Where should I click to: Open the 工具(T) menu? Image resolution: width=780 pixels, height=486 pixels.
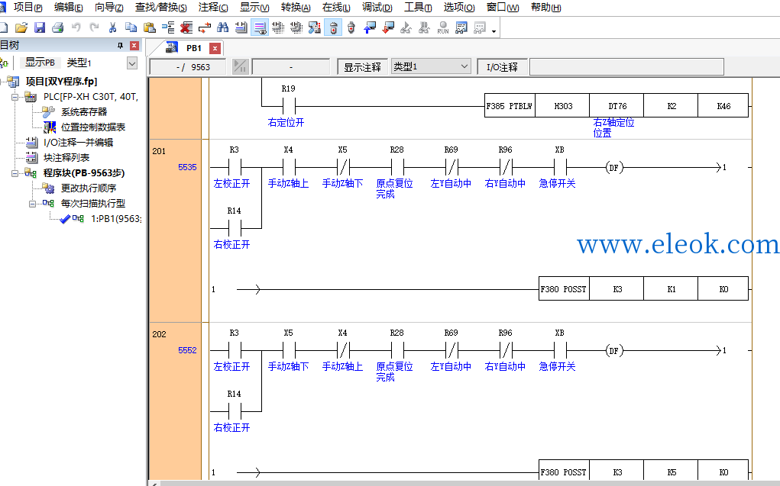[418, 8]
